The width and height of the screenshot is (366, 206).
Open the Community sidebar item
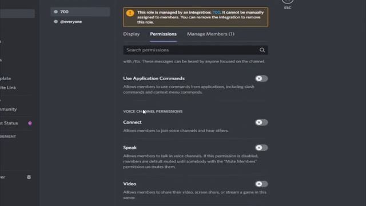[x=9, y=109]
